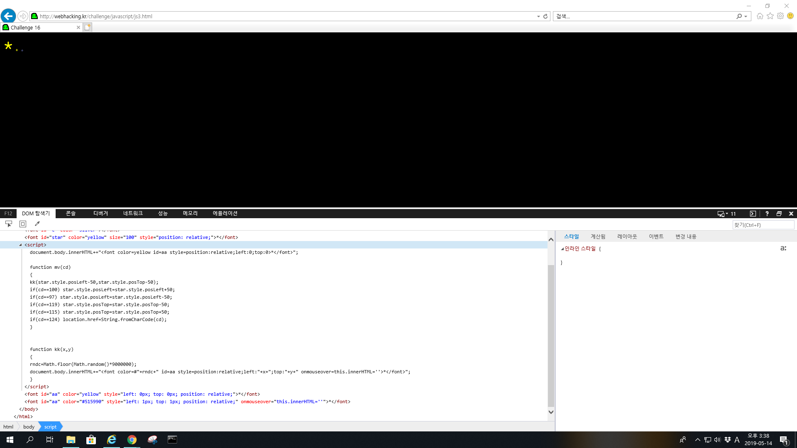Open the Dropbox tray icon

pyautogui.click(x=728, y=440)
